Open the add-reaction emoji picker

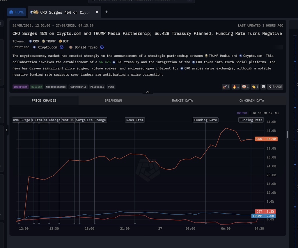[263, 87]
